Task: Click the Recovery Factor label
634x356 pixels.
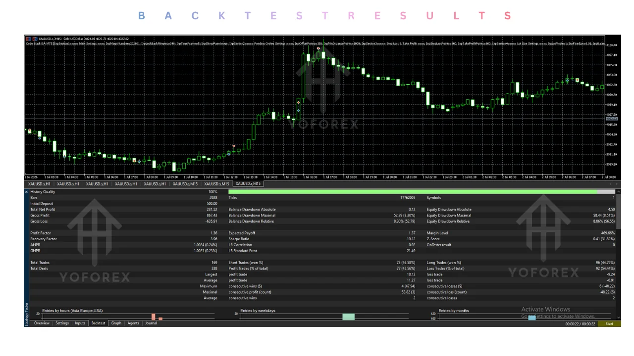Action: (43, 239)
